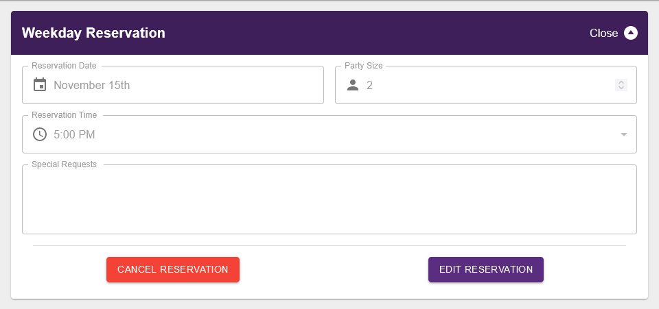The width and height of the screenshot is (659, 309).
Task: Click the Reservation Time field label
Action: 64,115
